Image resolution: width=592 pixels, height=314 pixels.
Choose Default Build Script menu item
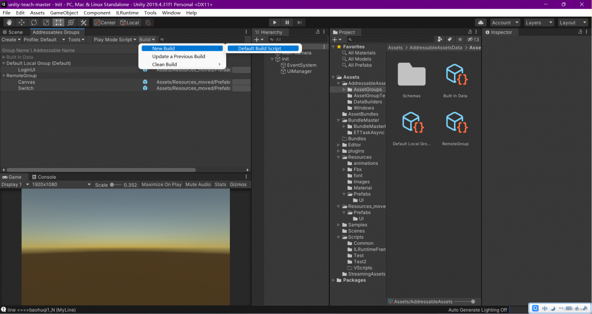(259, 48)
